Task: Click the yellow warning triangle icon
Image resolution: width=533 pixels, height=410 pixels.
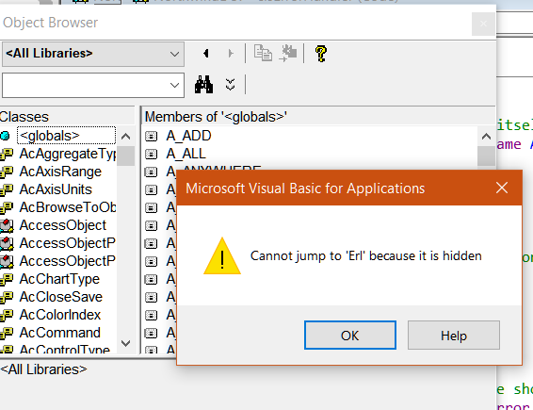Action: pos(222,256)
